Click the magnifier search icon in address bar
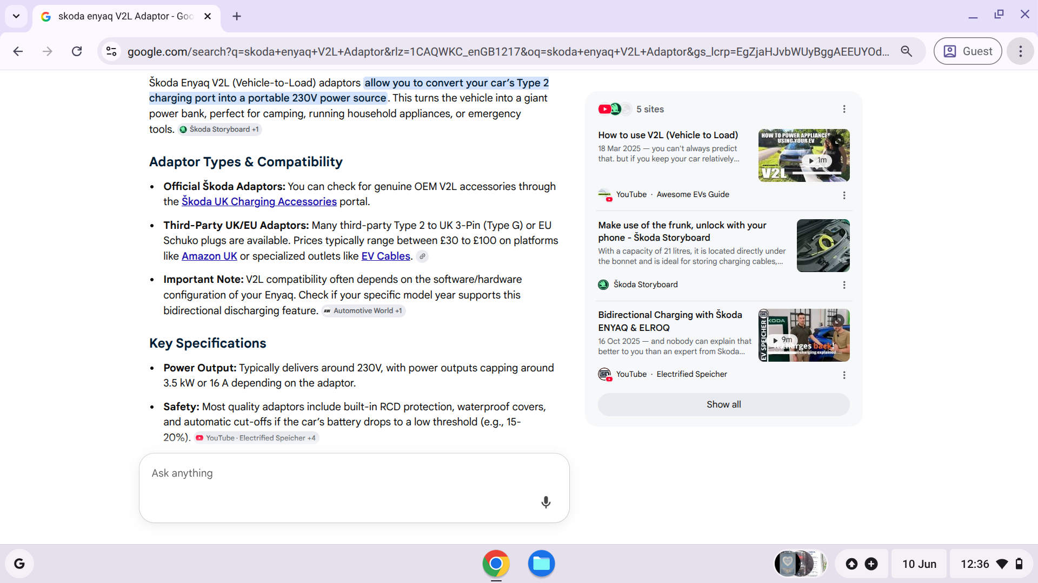The width and height of the screenshot is (1038, 583). [907, 51]
